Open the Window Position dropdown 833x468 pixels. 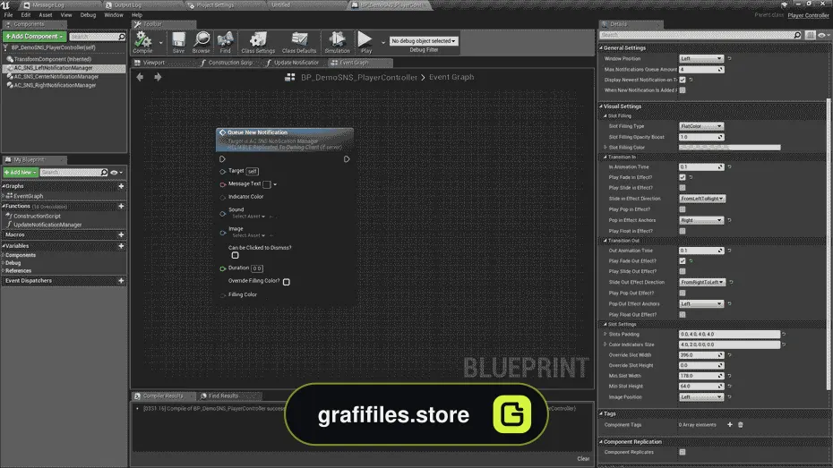tap(701, 58)
